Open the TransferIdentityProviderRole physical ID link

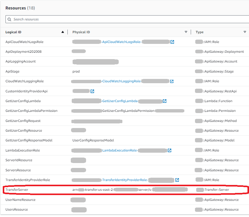tap(125, 180)
